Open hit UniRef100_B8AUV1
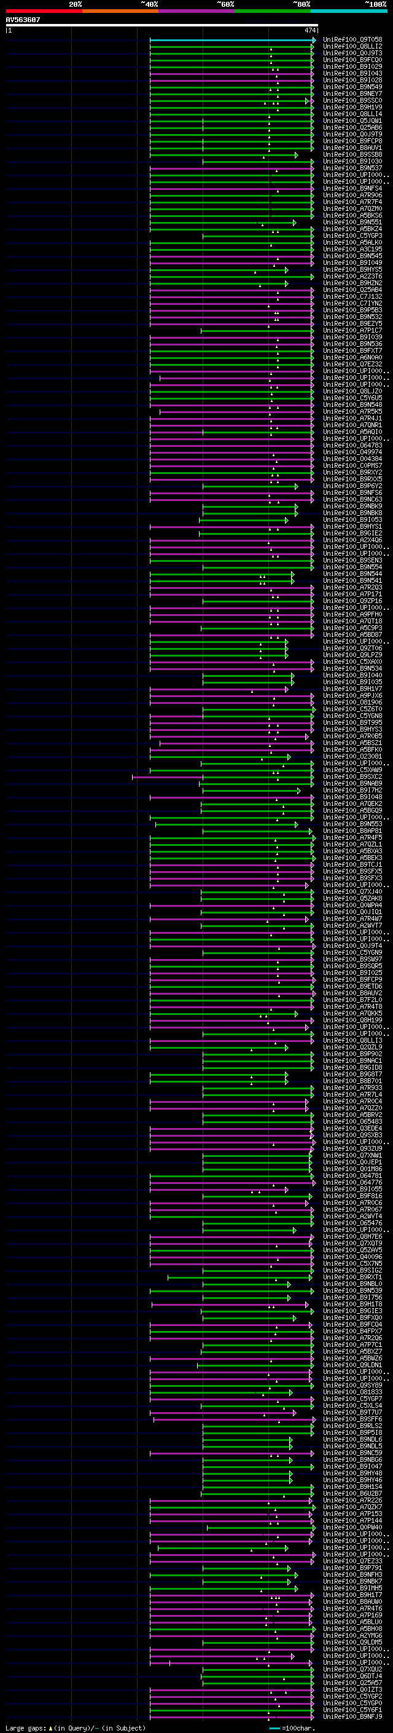Viewport: 393px width, 1733px height. [352, 148]
